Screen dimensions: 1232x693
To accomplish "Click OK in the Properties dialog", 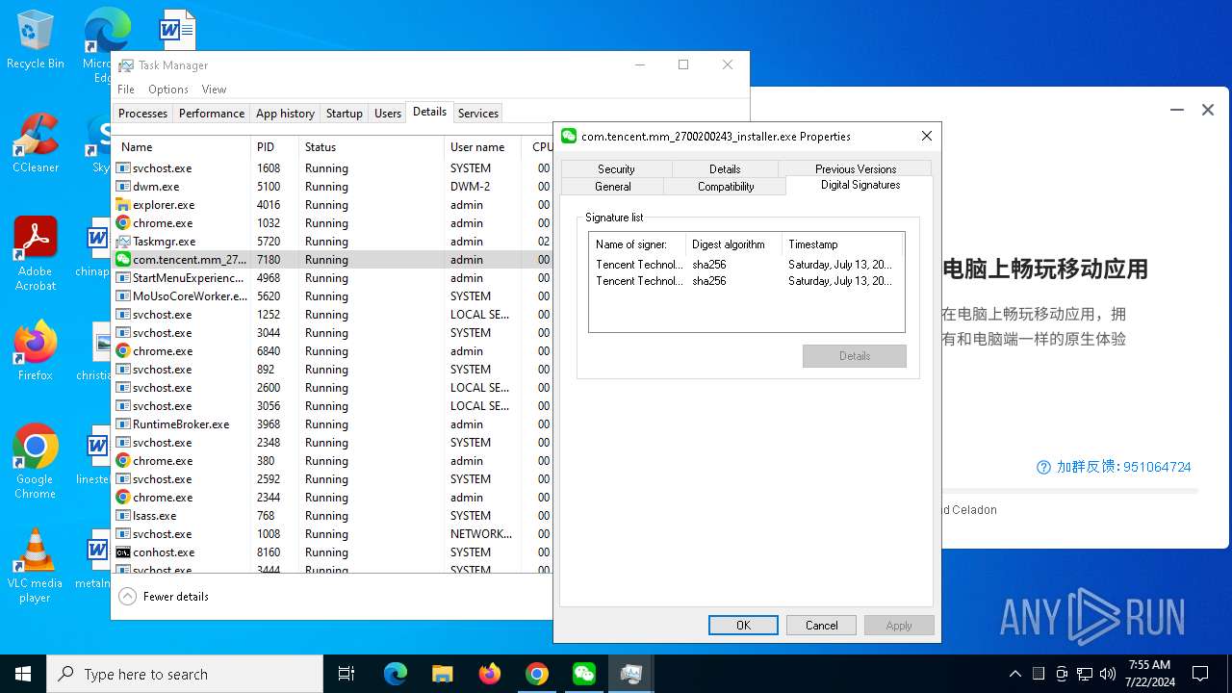I will pyautogui.click(x=743, y=625).
